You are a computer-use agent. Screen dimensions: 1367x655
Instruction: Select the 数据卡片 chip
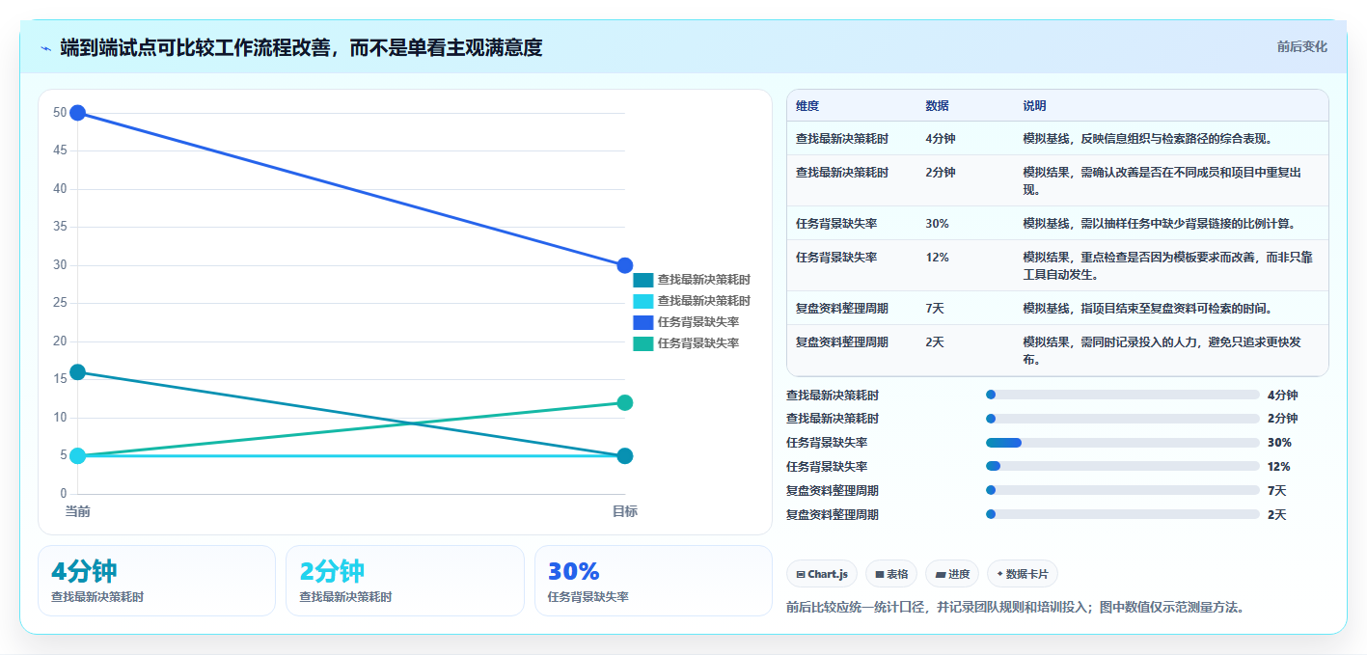1023,574
